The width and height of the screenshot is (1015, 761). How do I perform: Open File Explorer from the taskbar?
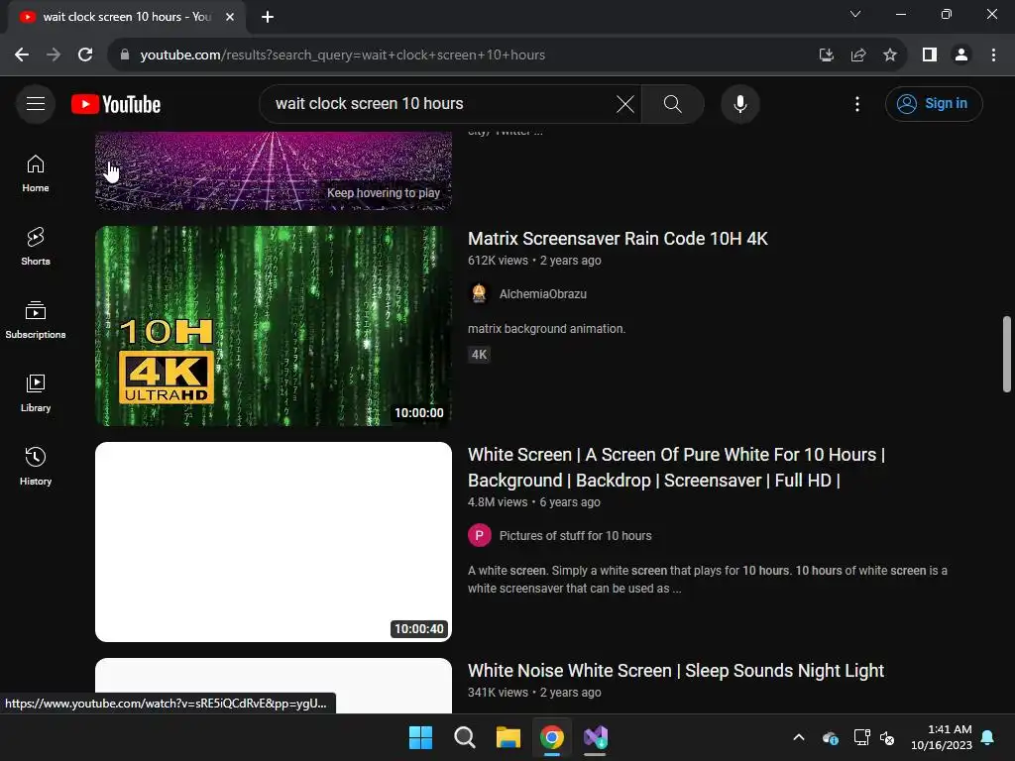coord(508,737)
